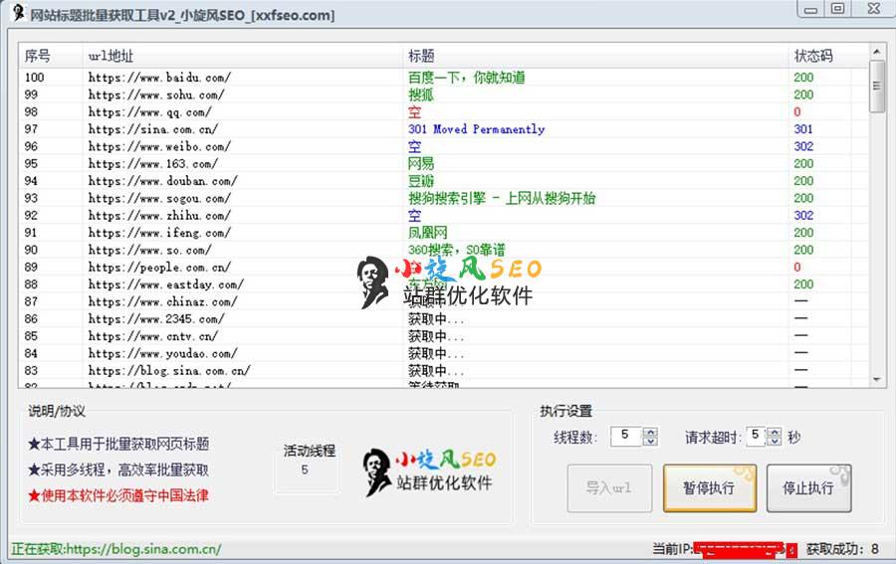This screenshot has height=564, width=896.
Task: Click the 当前IP status bar entry
Action: click(x=725, y=549)
